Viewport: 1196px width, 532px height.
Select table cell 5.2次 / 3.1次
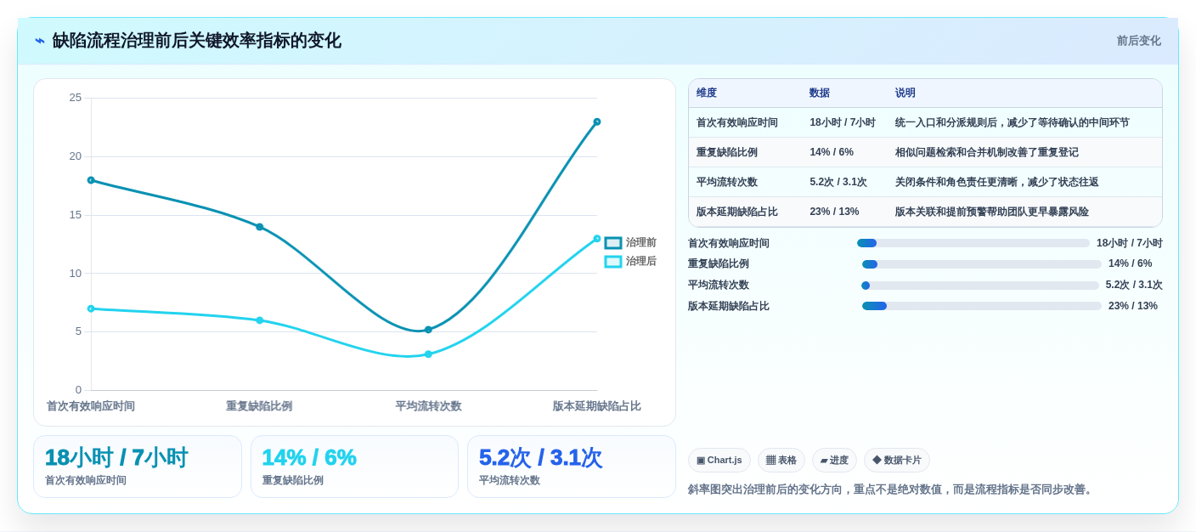(x=838, y=182)
